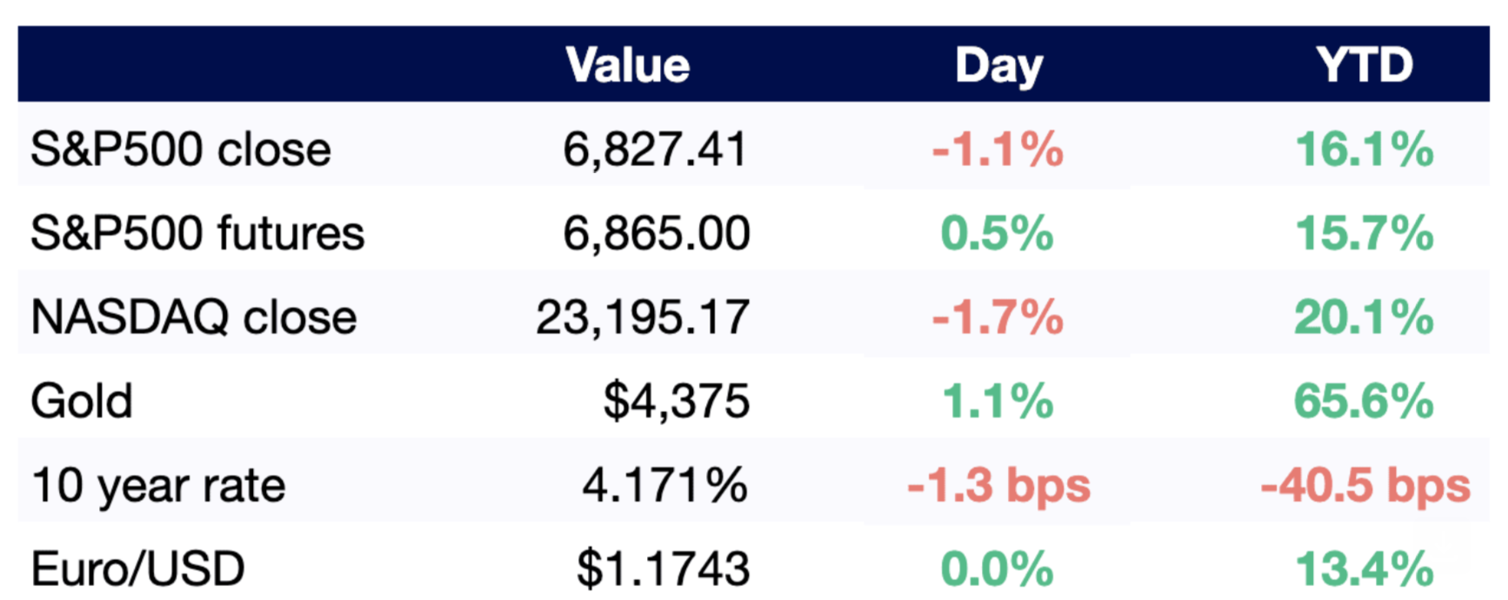This screenshot has width=1508, height=600.
Task: Select the NASDAQ close row label
Action: coord(194,317)
